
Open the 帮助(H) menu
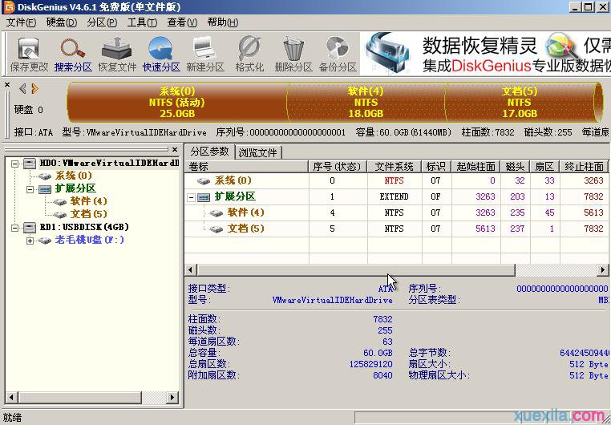(222, 22)
